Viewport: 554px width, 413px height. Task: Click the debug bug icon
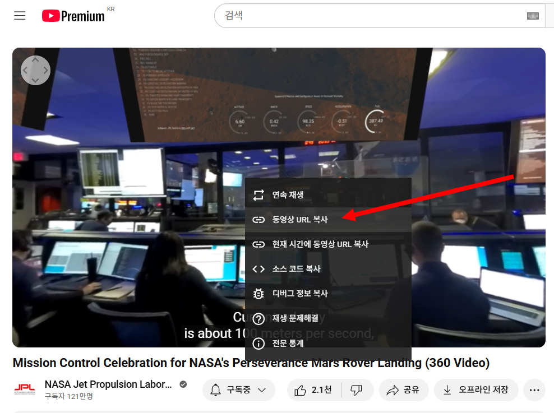[258, 294]
